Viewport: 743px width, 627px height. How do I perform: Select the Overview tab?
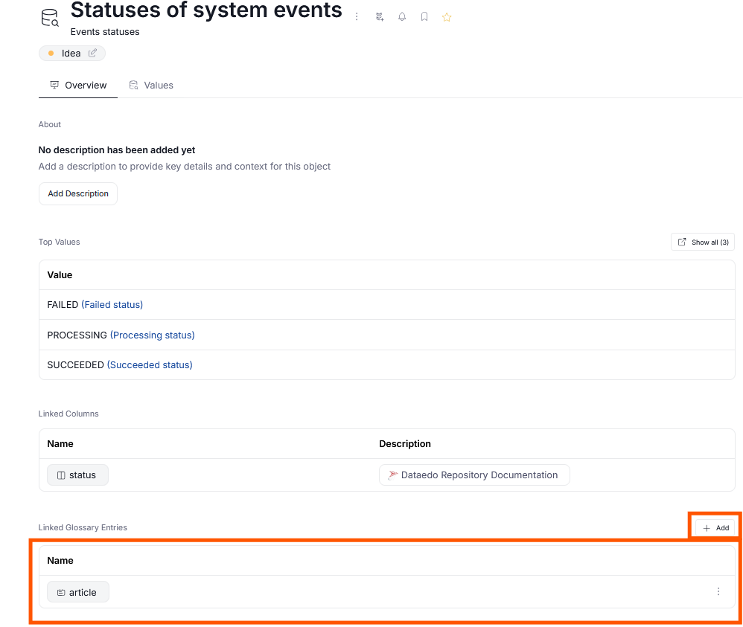(x=78, y=86)
